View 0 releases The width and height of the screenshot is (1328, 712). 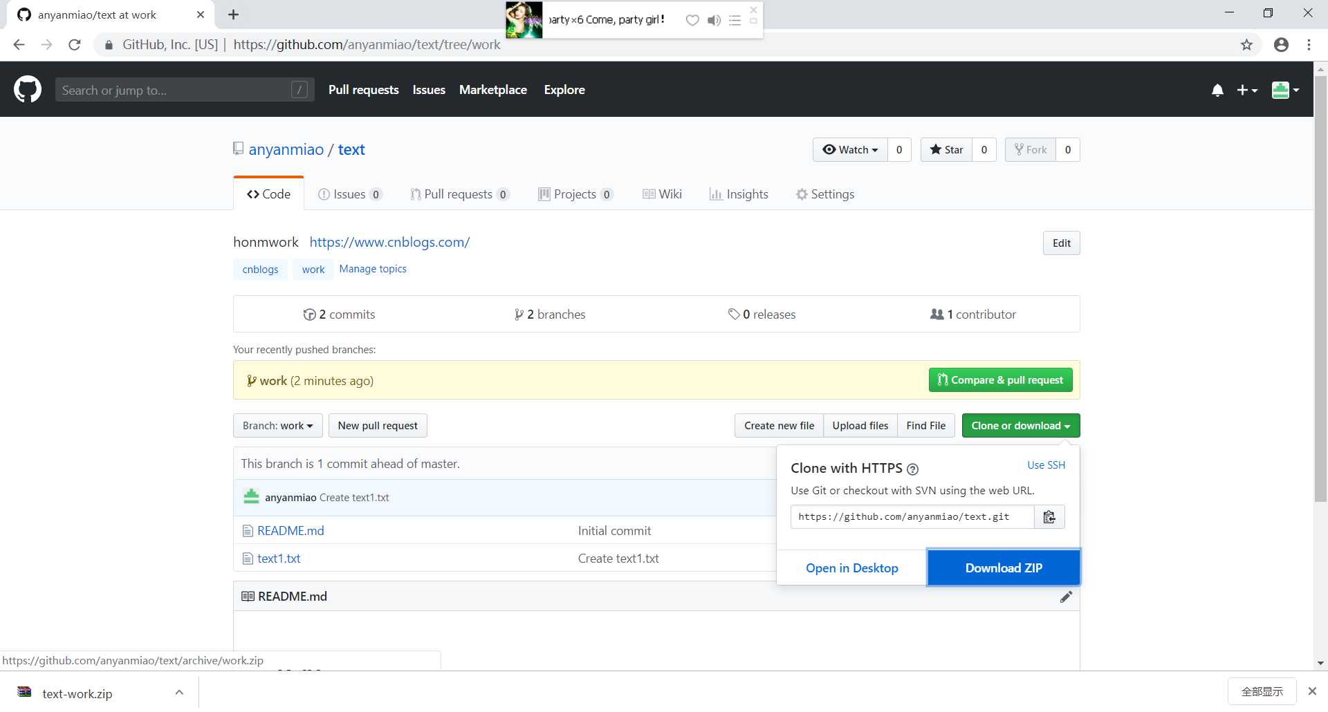click(x=762, y=315)
